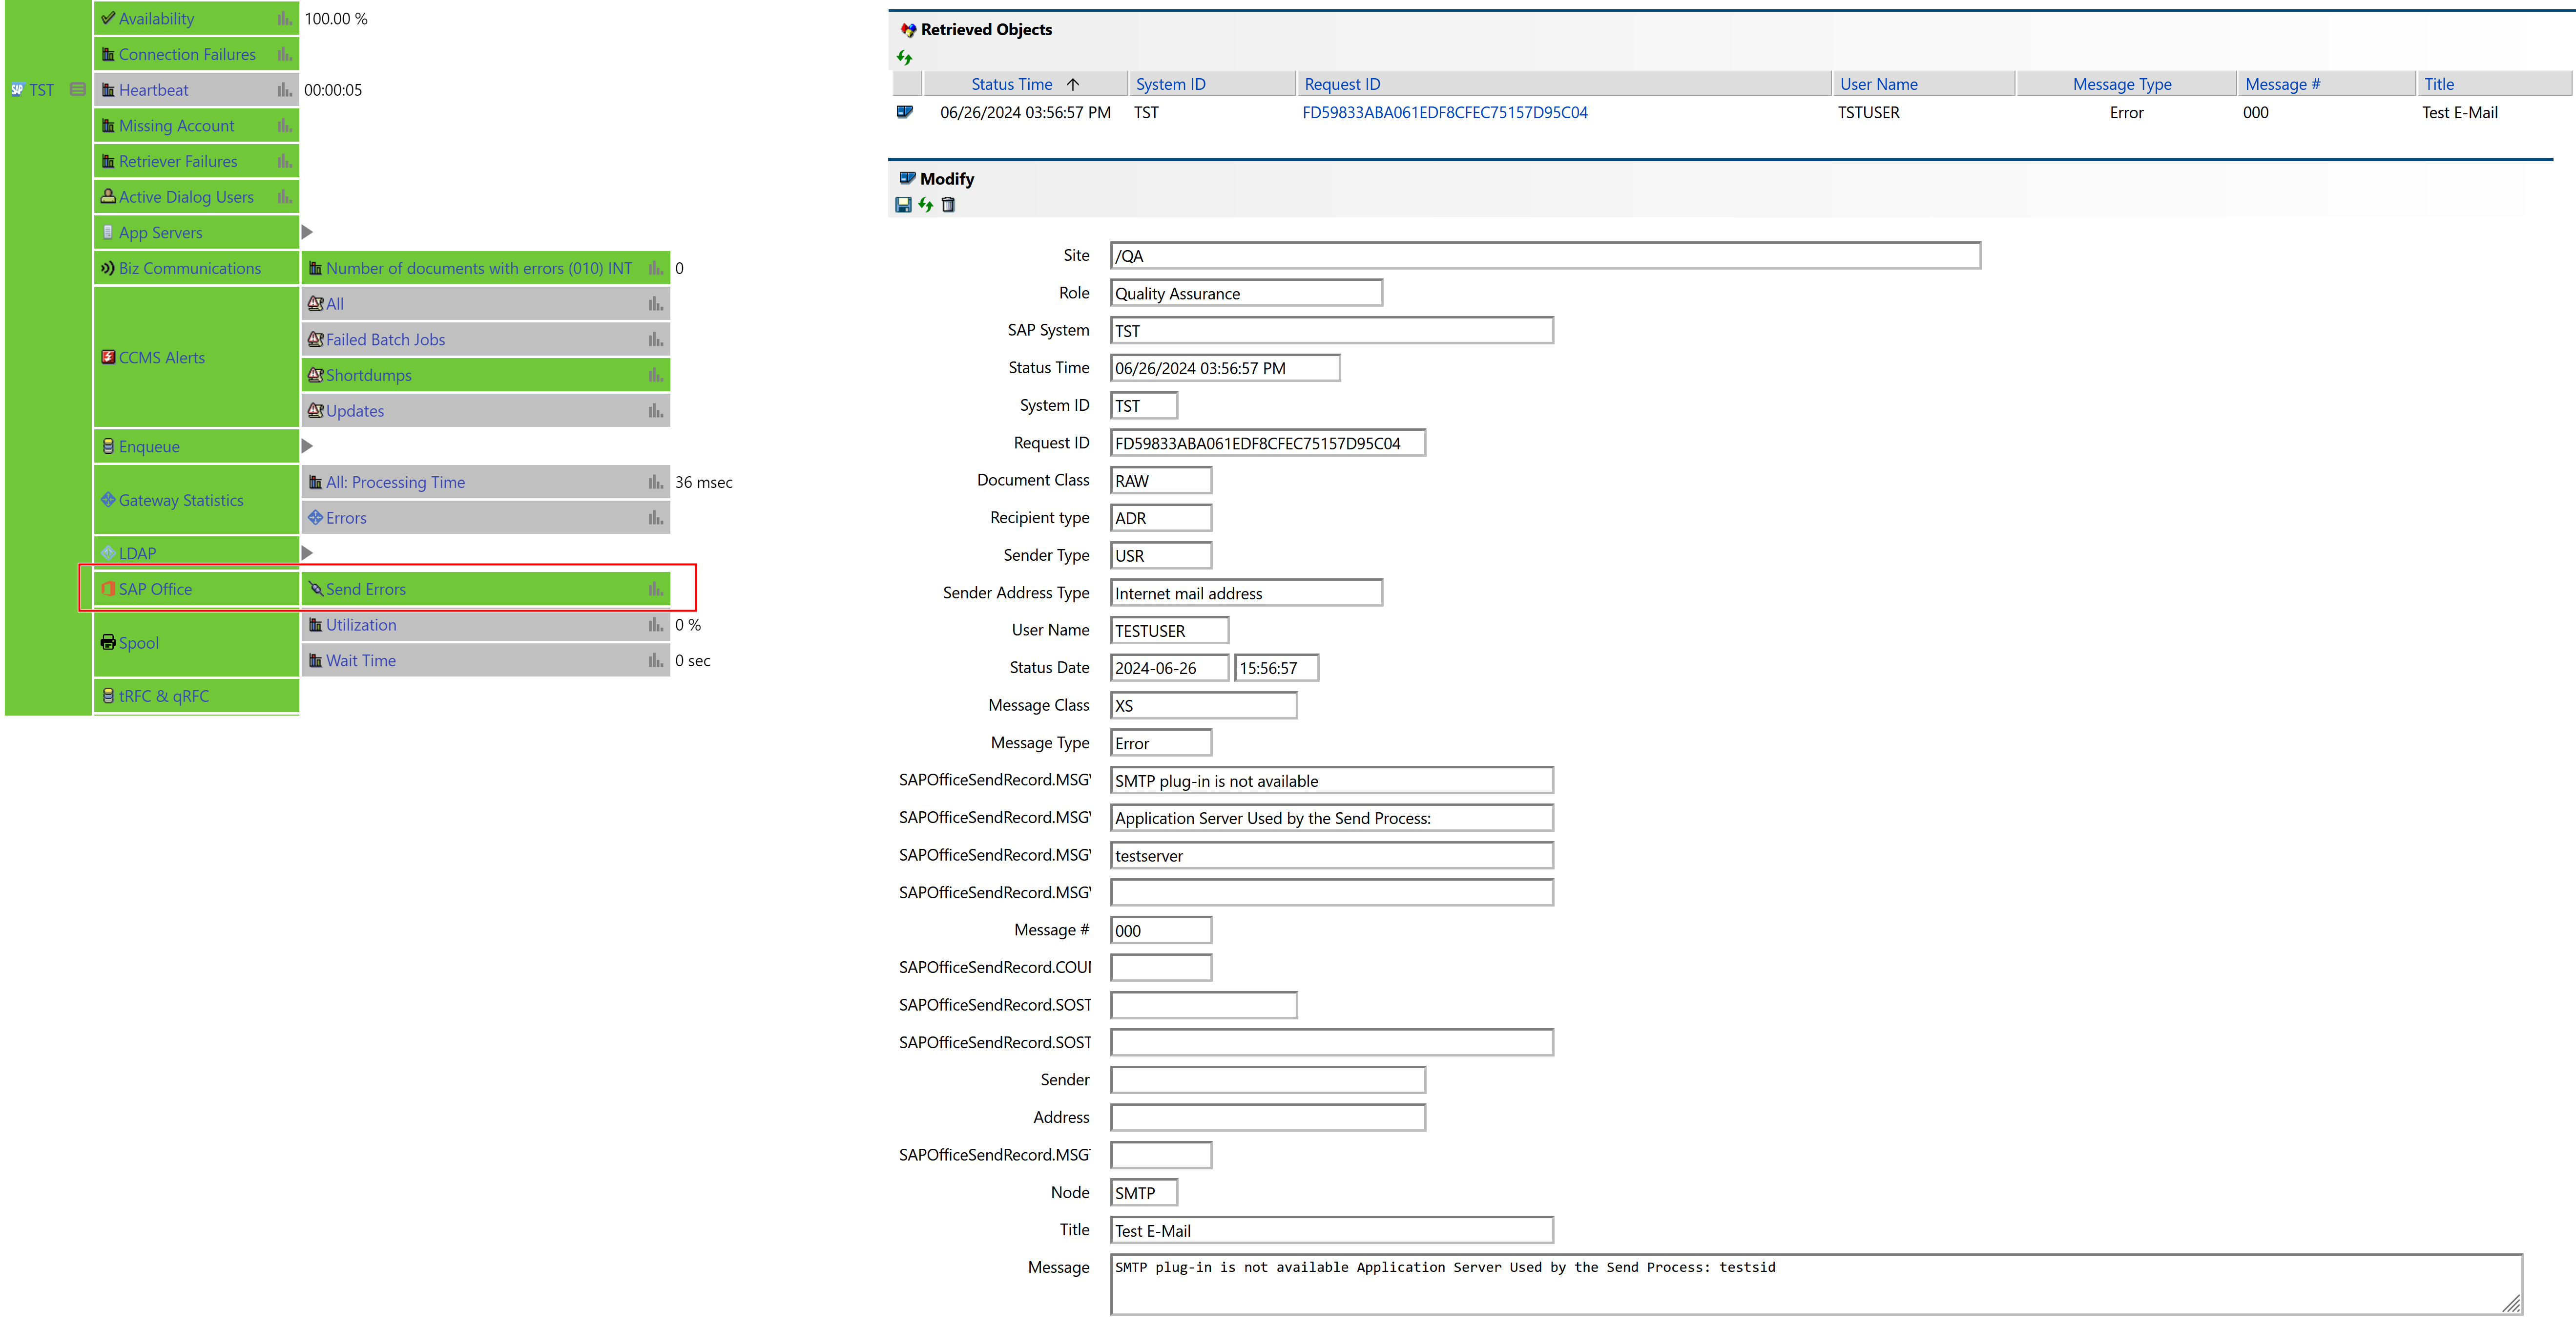Open the chart icon for Updates

click(656, 411)
